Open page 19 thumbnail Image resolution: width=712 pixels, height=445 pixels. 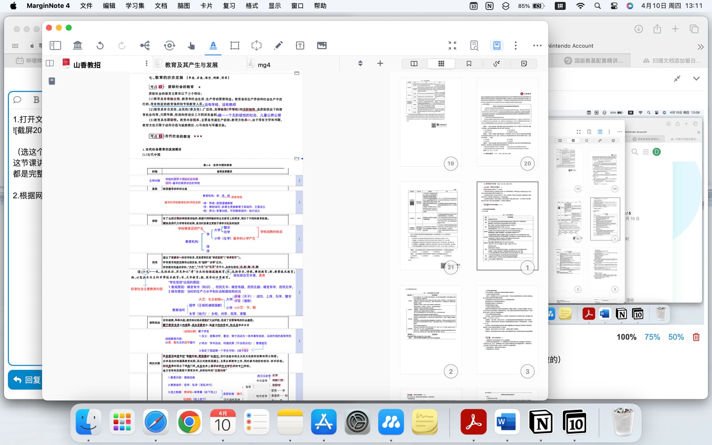(x=431, y=122)
